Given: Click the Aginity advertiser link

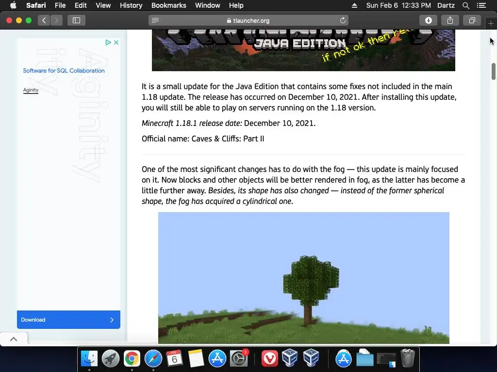Looking at the screenshot, I should [x=31, y=90].
